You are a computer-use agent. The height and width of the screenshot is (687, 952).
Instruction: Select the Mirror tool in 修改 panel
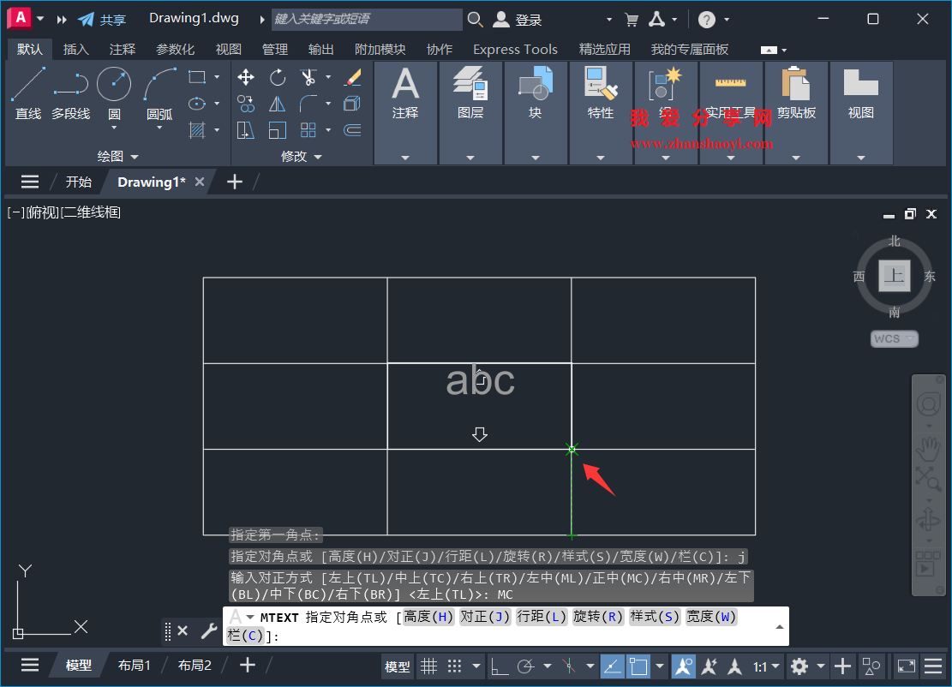click(x=277, y=103)
